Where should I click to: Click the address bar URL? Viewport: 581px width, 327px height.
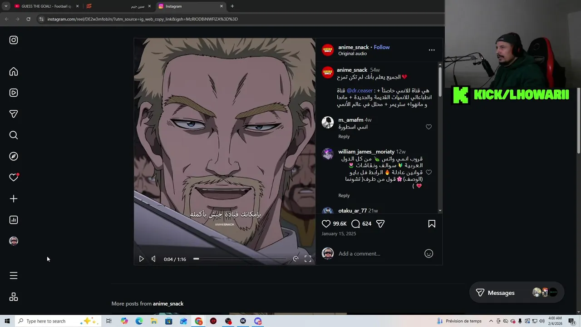tap(143, 19)
